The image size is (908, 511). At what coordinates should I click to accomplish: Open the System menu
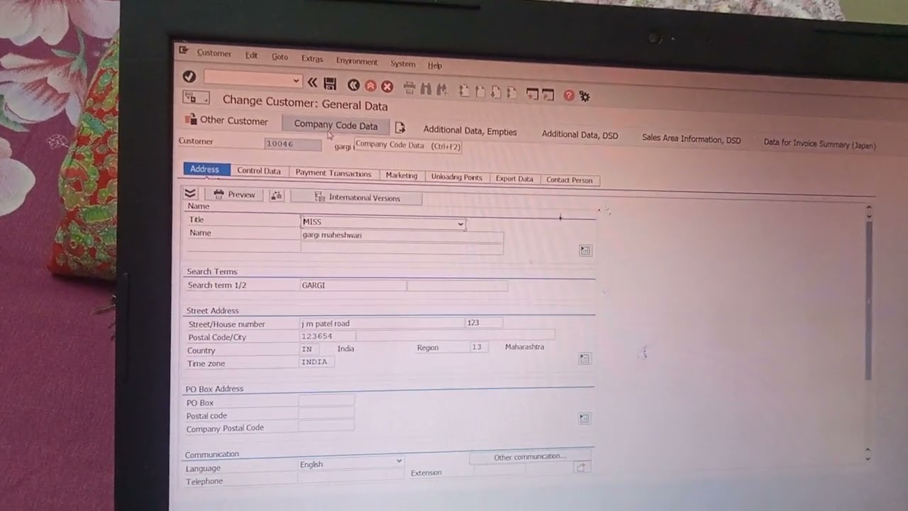click(x=403, y=64)
